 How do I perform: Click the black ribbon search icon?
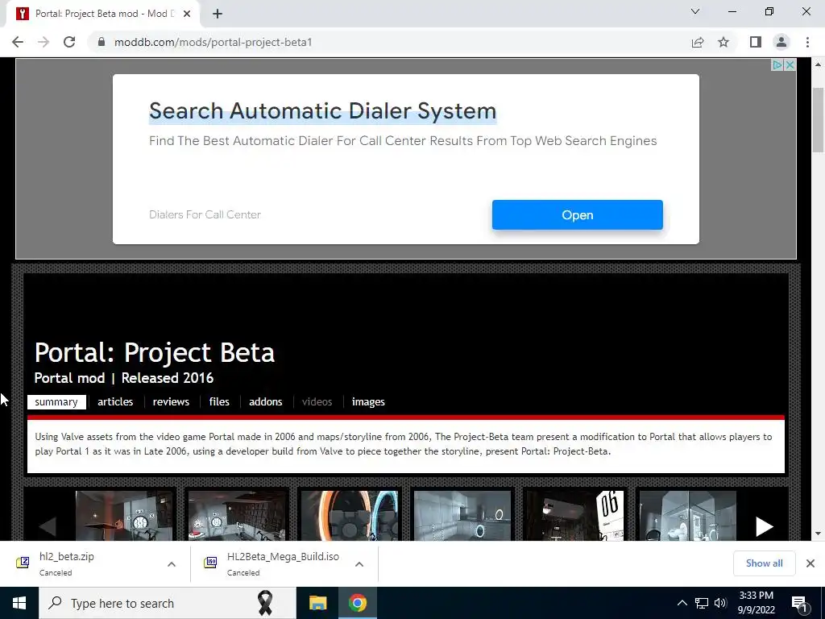point(265,603)
